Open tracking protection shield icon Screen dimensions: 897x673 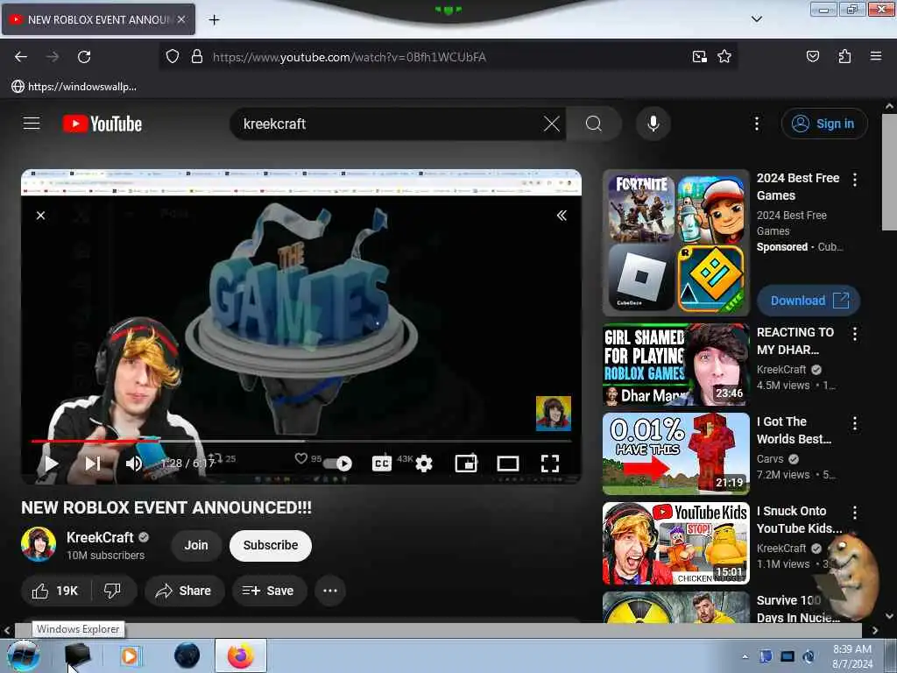click(x=173, y=57)
